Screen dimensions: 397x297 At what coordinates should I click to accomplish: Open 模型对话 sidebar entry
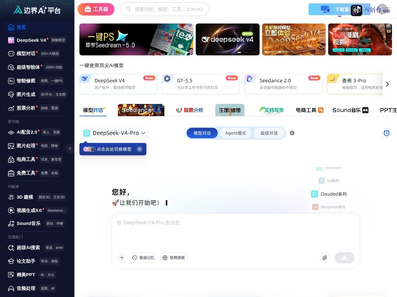[x=38, y=54]
